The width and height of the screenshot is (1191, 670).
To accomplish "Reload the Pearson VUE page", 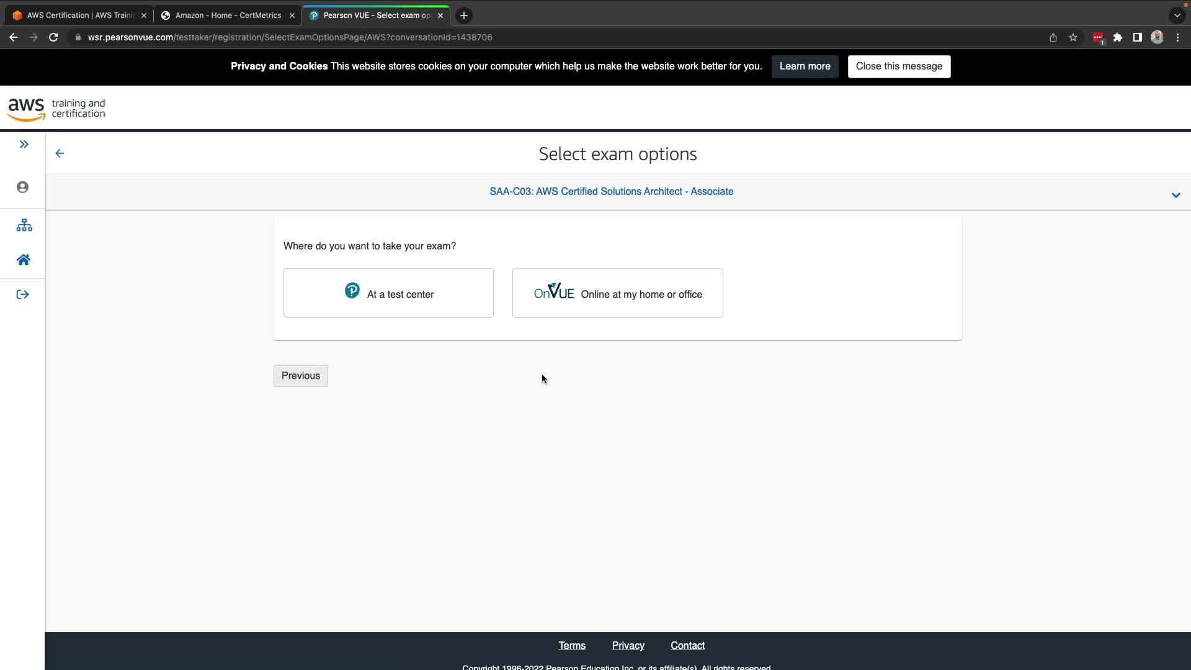I will (x=53, y=38).
